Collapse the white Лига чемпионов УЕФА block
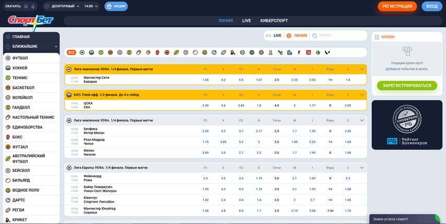Screen dimensions: 446x224 362,120
